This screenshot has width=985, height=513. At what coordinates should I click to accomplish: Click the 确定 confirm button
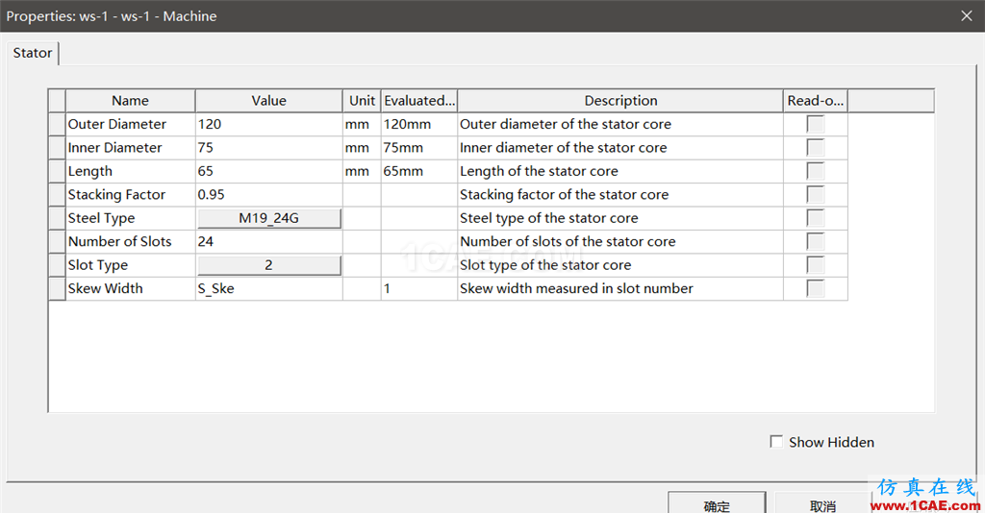point(717,503)
